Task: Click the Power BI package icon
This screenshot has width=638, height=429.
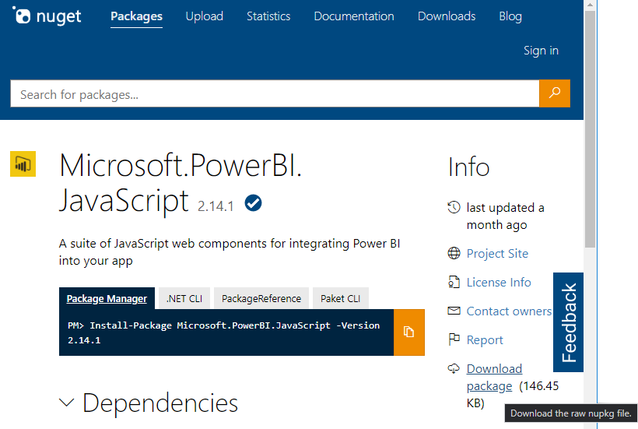Action: [23, 164]
